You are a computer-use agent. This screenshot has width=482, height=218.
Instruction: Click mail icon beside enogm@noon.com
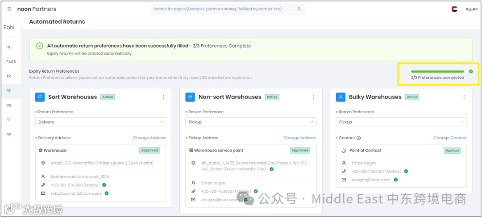[344, 180]
